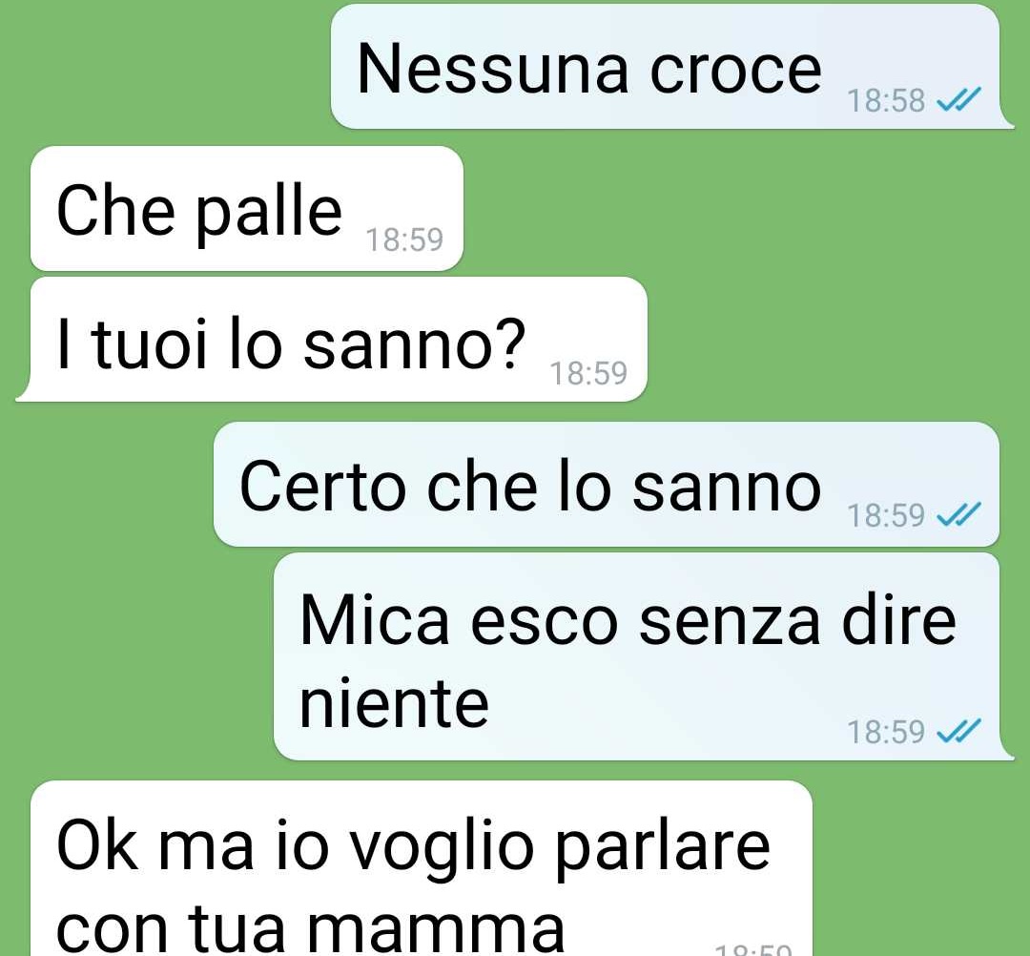Select the 'Certo che lo sanno' message

607,485
